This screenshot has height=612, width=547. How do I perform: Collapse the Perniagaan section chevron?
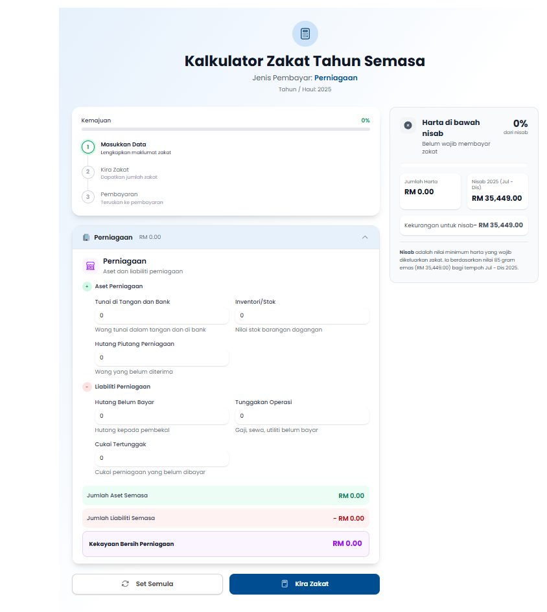(365, 238)
